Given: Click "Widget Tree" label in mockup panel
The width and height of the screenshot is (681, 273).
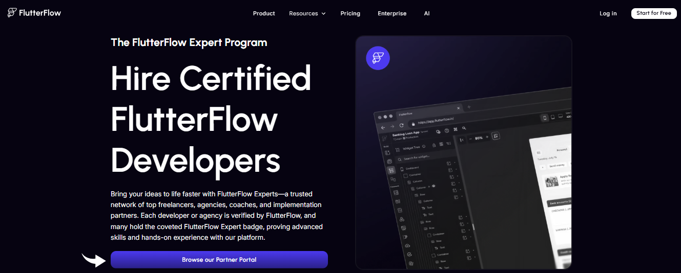Looking at the screenshot, I should [x=411, y=148].
